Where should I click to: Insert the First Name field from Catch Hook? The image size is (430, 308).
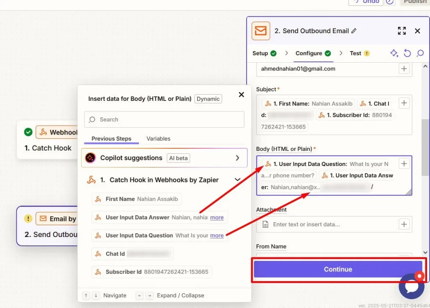136,199
